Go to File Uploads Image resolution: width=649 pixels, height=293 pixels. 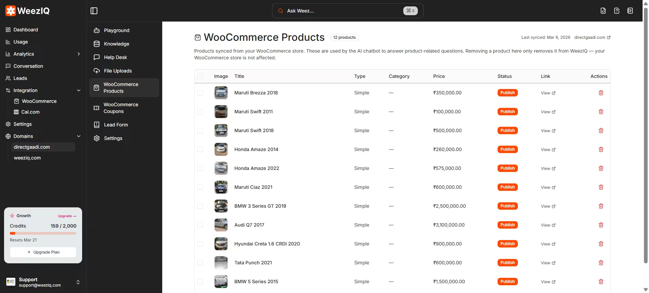click(x=124, y=71)
